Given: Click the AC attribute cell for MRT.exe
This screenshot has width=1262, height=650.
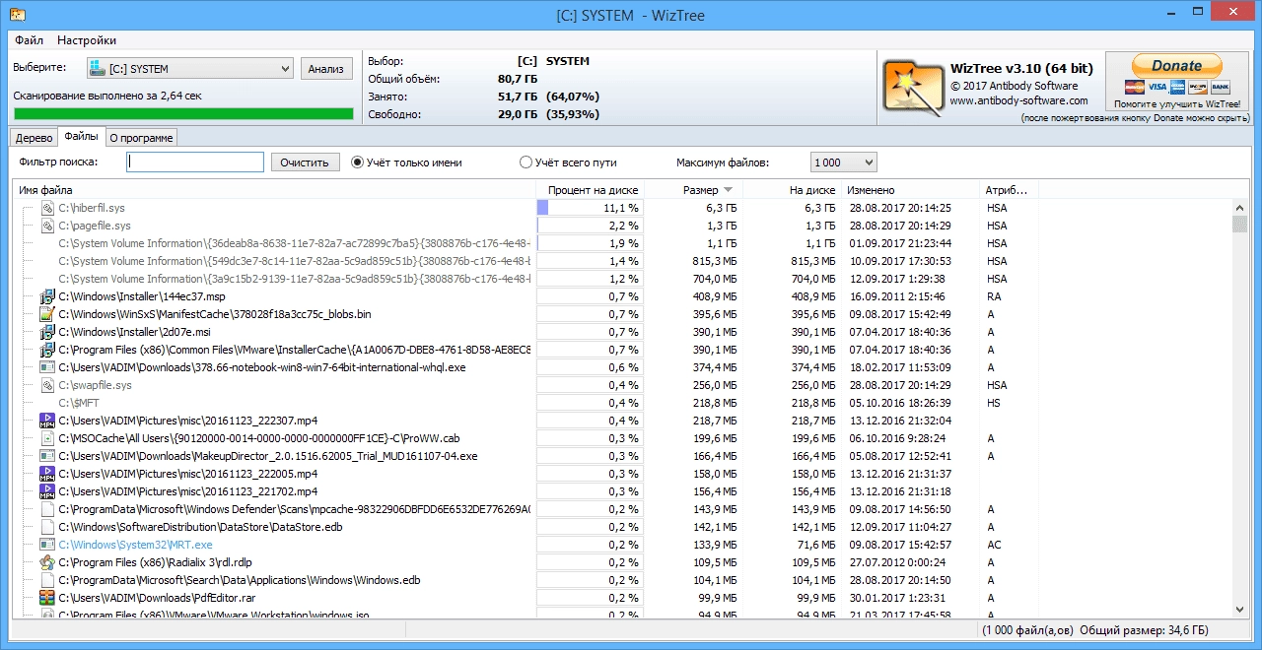Looking at the screenshot, I should 994,545.
